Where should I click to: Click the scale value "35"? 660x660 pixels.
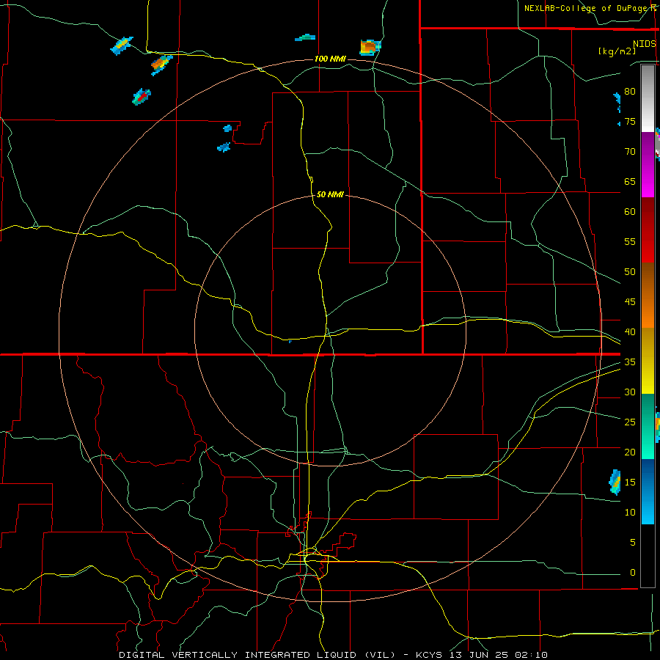(630, 362)
